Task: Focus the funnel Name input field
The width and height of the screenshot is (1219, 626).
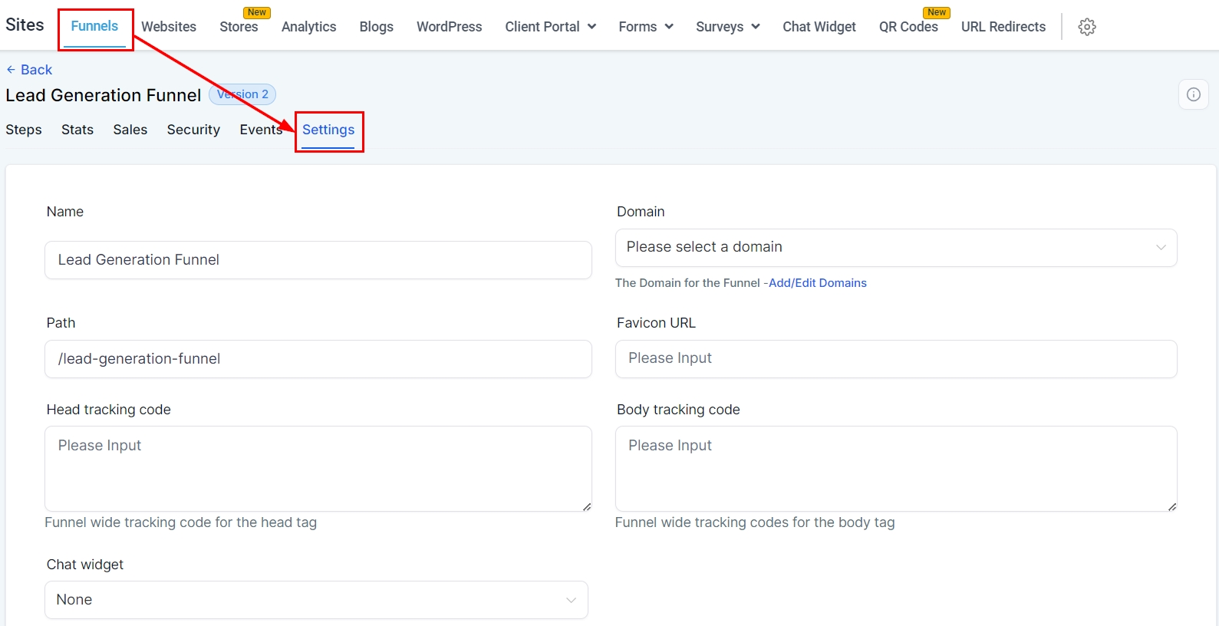Action: point(318,260)
